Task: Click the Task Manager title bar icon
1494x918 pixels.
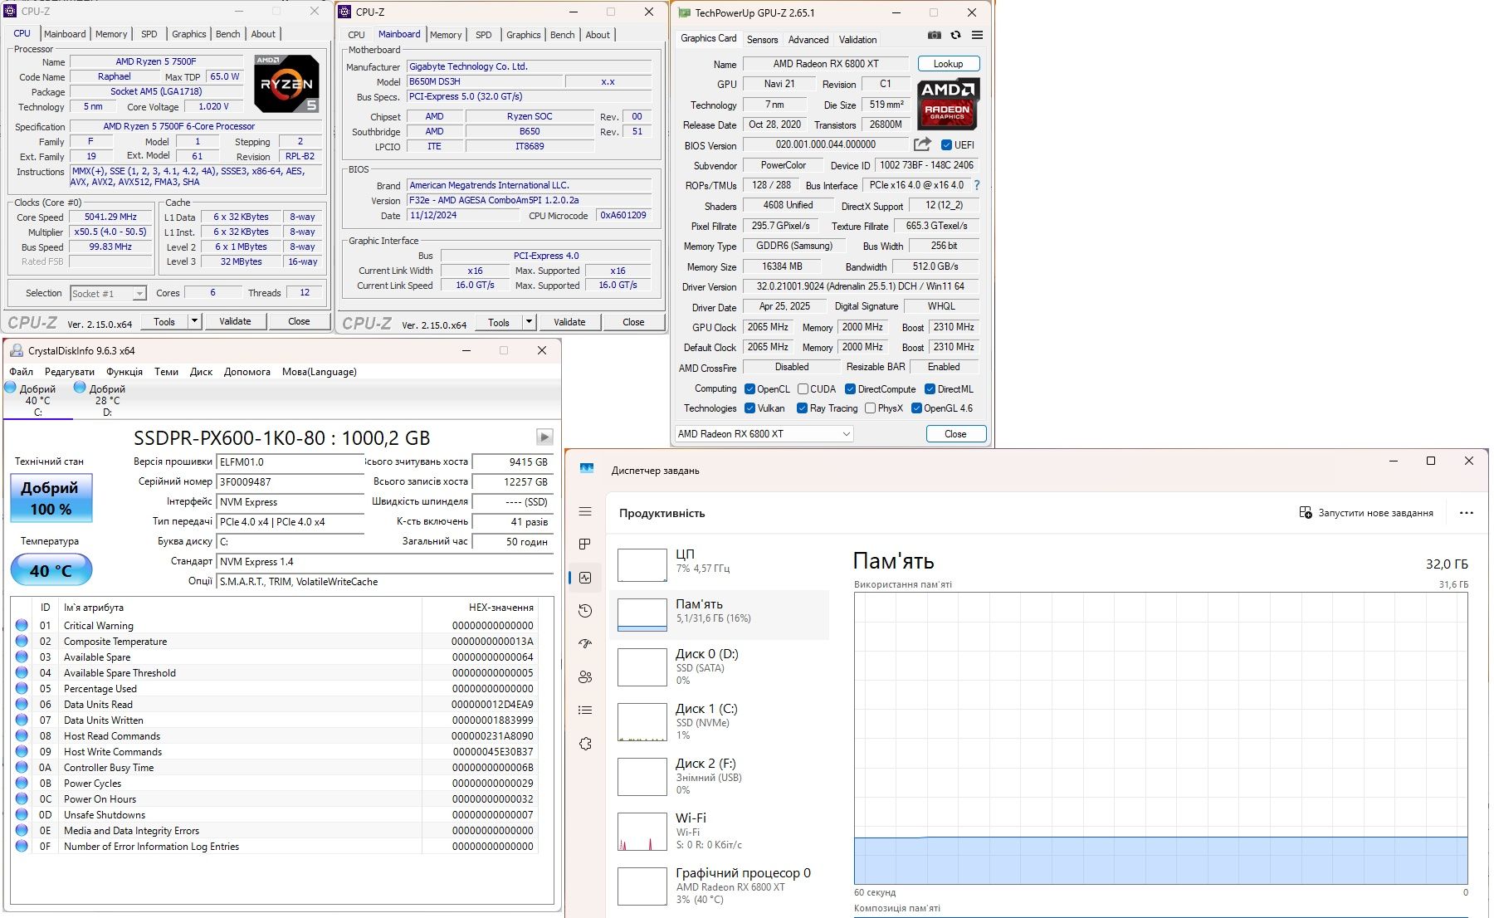Action: click(x=587, y=469)
